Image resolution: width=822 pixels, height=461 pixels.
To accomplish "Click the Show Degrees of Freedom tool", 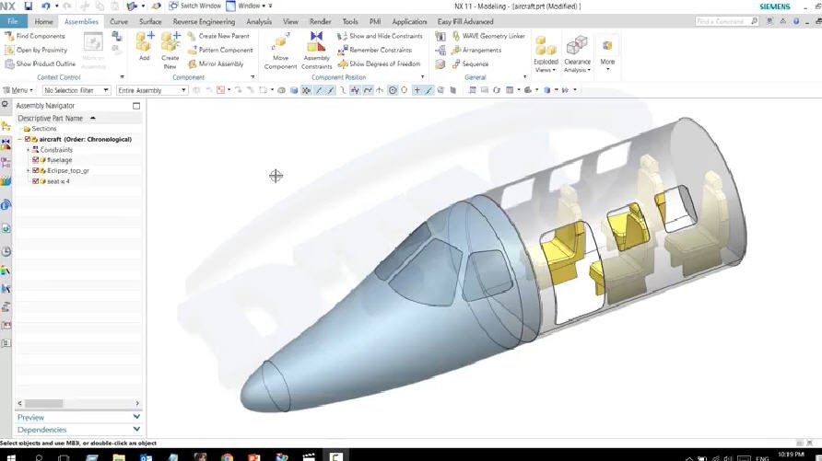I will point(379,64).
